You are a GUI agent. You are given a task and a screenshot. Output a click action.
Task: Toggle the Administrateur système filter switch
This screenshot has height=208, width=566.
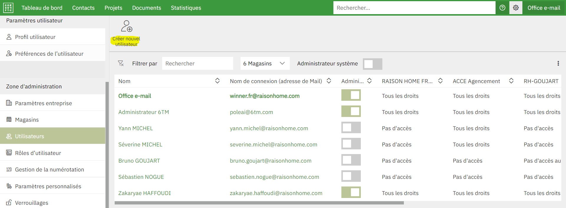click(372, 64)
